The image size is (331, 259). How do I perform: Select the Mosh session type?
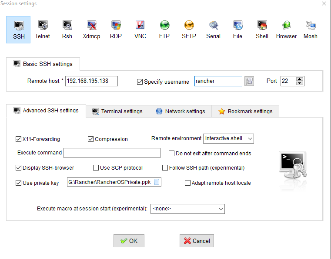pos(311,30)
